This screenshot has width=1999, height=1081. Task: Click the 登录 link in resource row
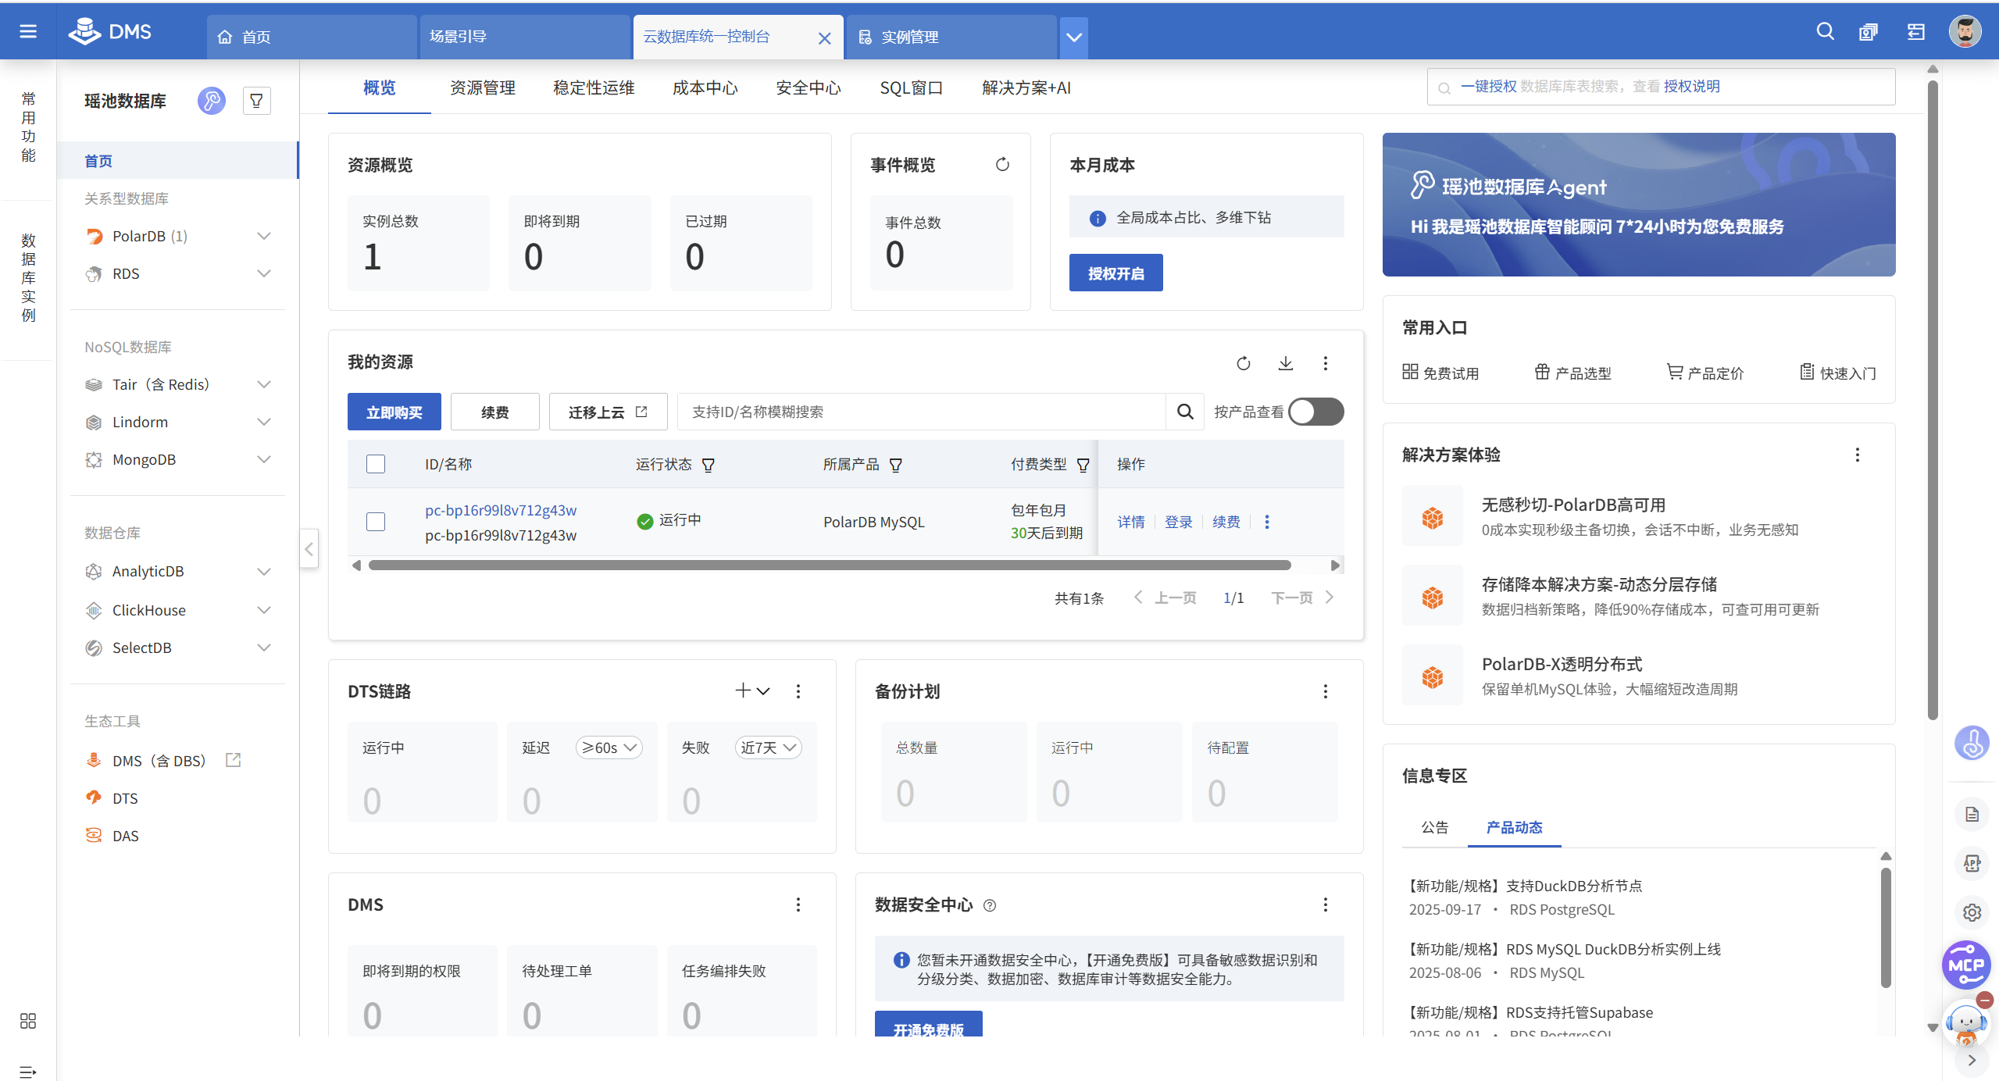coord(1178,522)
